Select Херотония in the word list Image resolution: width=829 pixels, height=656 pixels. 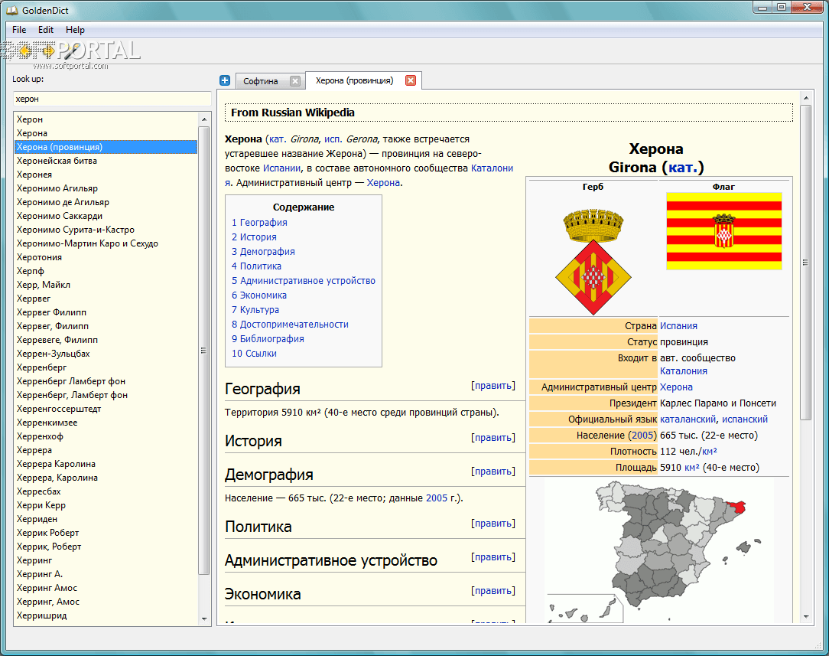coord(106,257)
